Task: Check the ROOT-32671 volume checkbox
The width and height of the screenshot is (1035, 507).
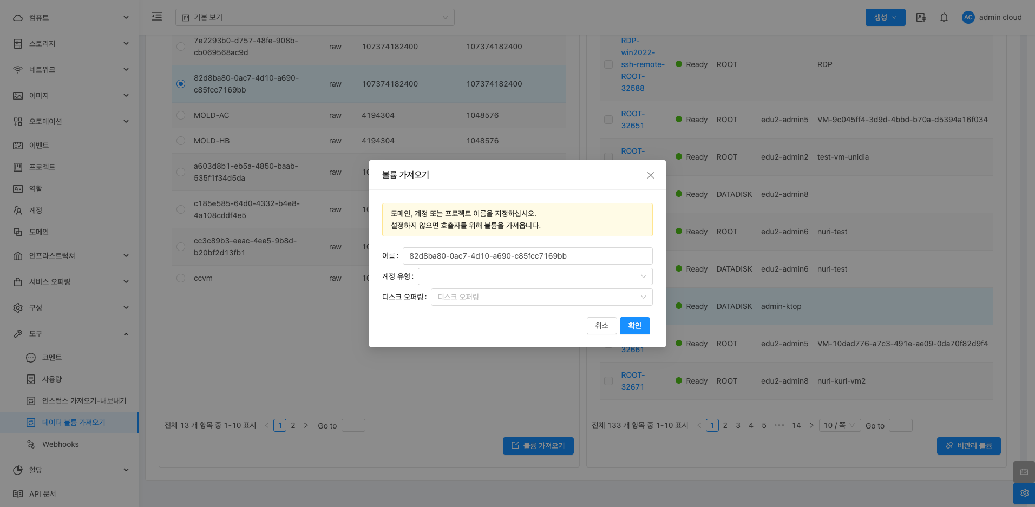Action: (608, 381)
